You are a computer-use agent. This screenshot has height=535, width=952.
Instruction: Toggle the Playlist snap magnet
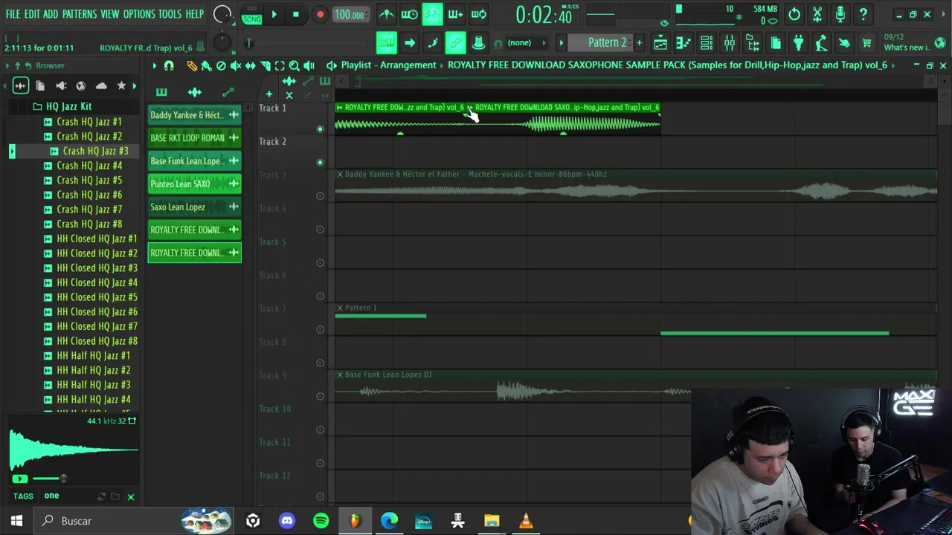click(169, 65)
